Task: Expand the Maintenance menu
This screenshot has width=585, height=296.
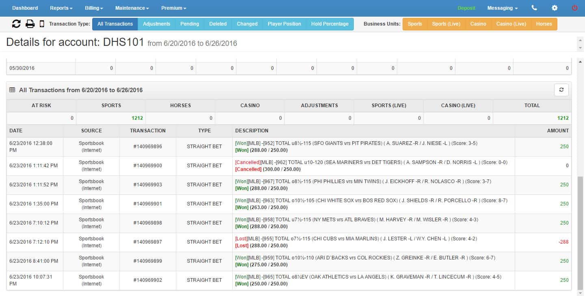Action: pos(132,8)
